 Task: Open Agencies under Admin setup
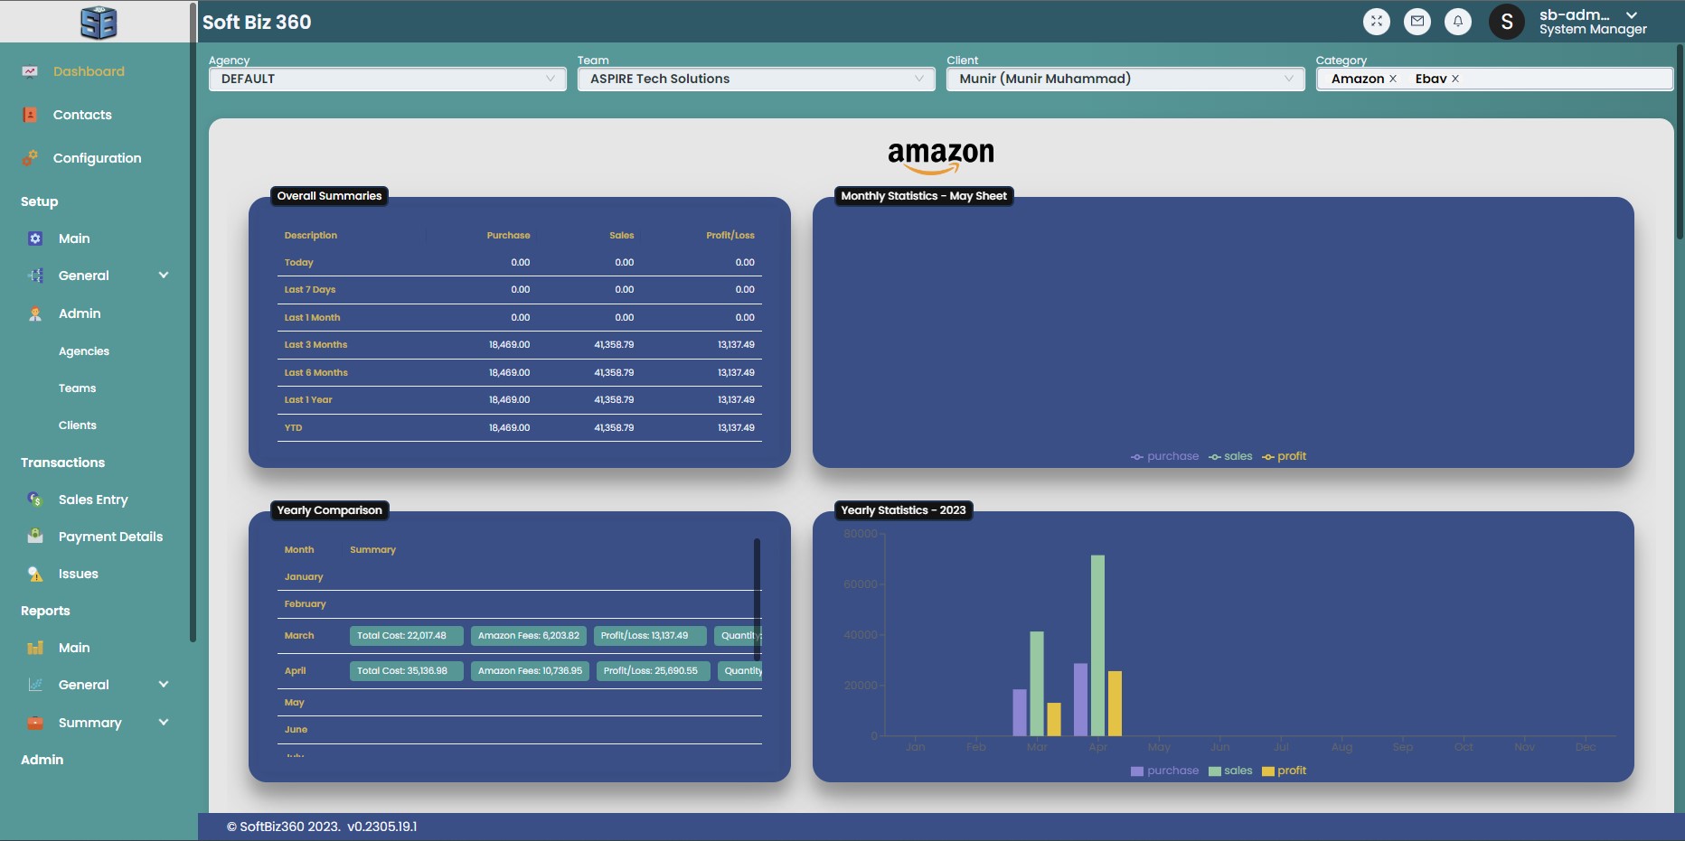pos(84,351)
